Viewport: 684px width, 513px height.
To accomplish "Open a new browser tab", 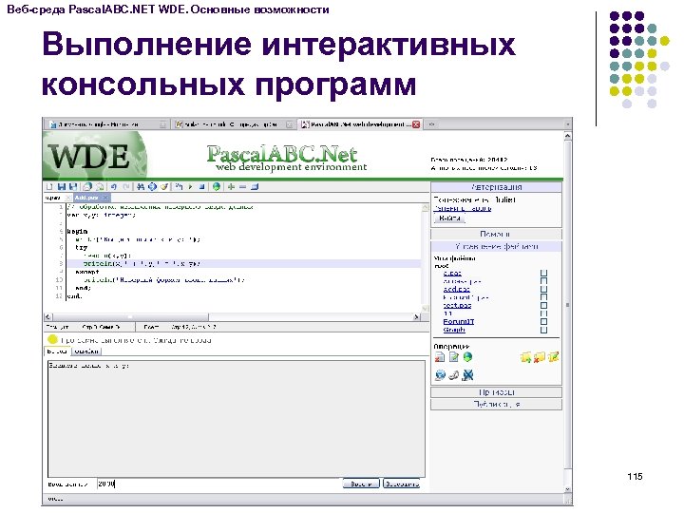I will (x=431, y=124).
